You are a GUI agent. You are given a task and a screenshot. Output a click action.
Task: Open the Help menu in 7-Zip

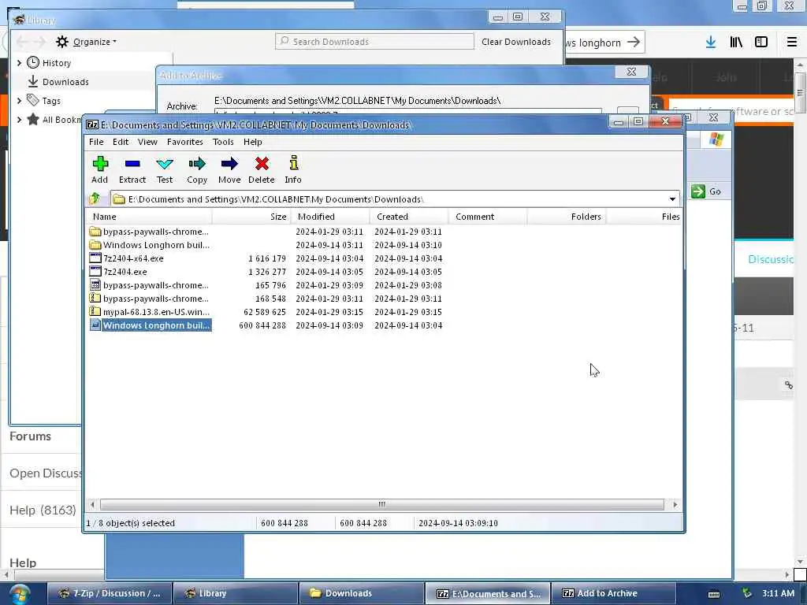[253, 142]
